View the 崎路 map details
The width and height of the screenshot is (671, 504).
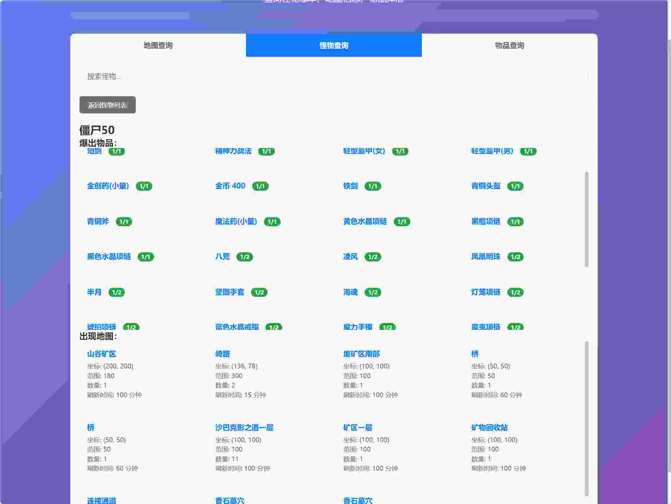point(222,354)
